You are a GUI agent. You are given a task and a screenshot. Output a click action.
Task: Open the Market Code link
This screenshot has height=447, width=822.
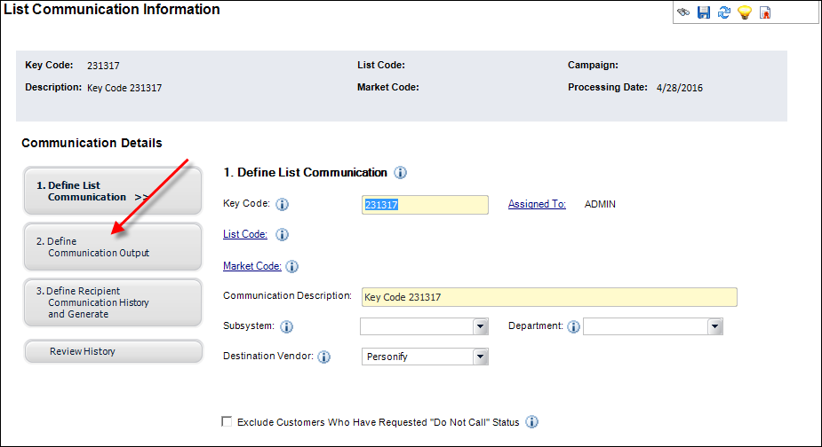252,266
